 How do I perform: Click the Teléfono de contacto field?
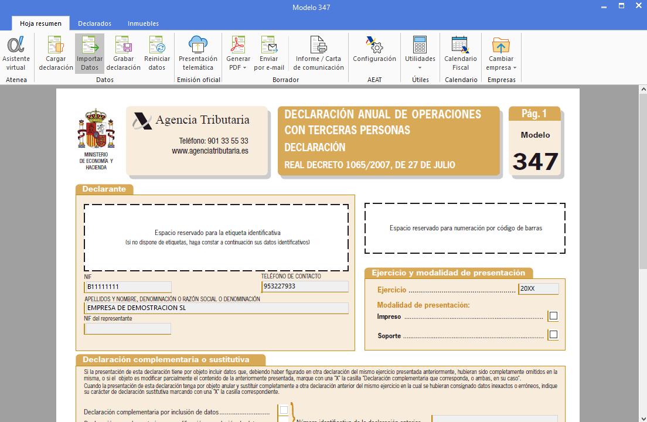click(305, 286)
